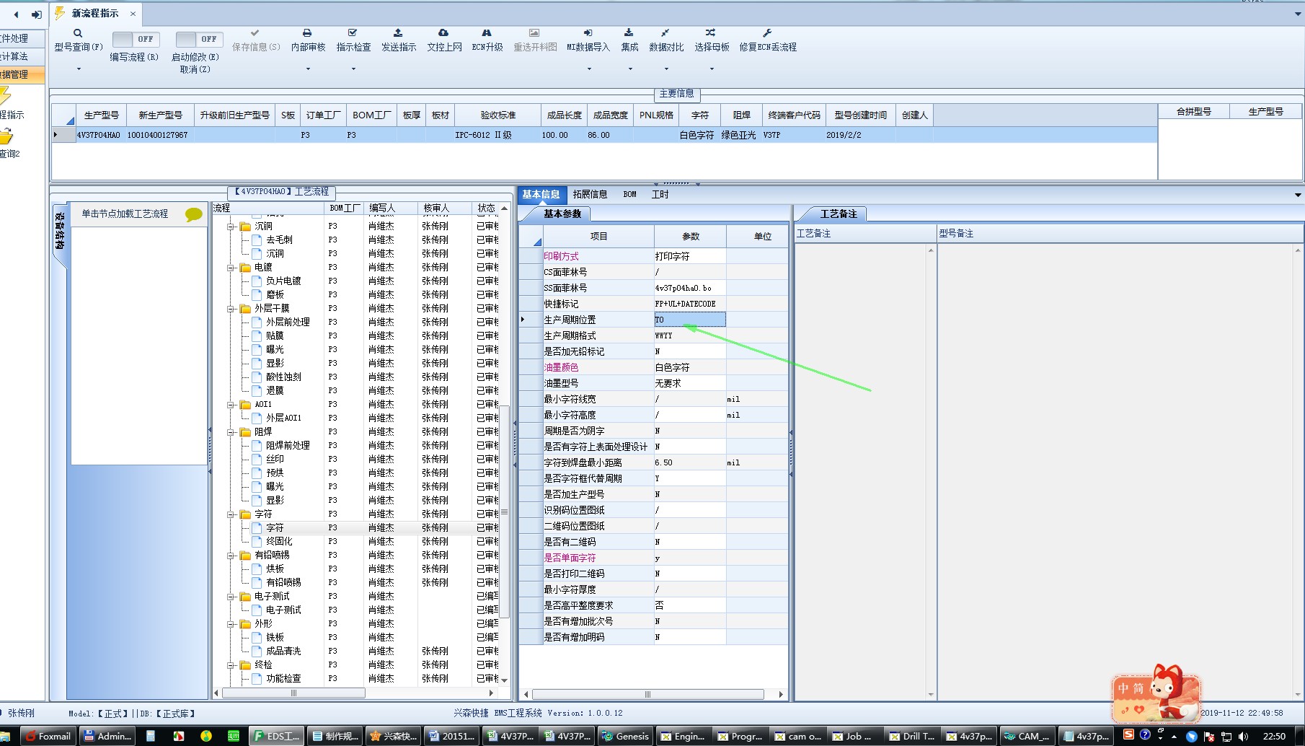Select the 酸性蚀刻 tree item
Viewport: 1305px width, 746px height.
pos(283,377)
